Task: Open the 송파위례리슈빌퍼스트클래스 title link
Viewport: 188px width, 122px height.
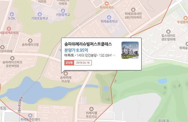Action: [88, 44]
